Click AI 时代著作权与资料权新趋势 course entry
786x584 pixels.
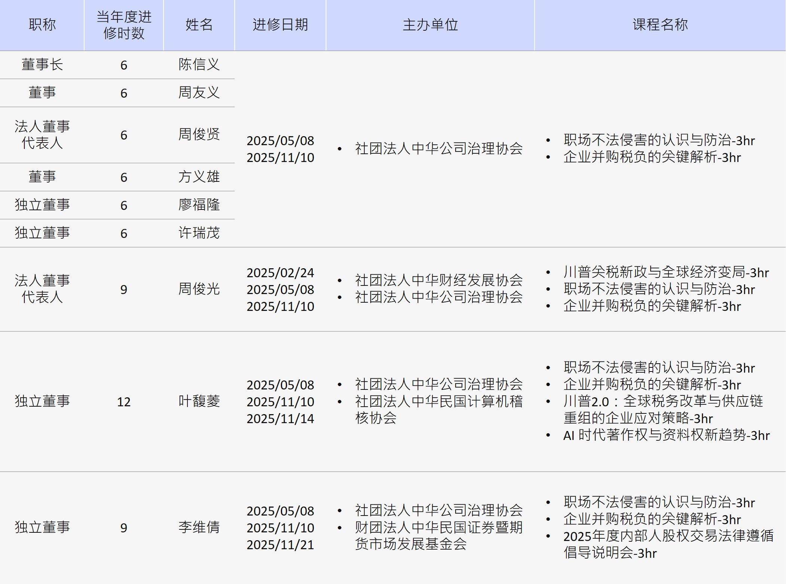[x=666, y=435]
